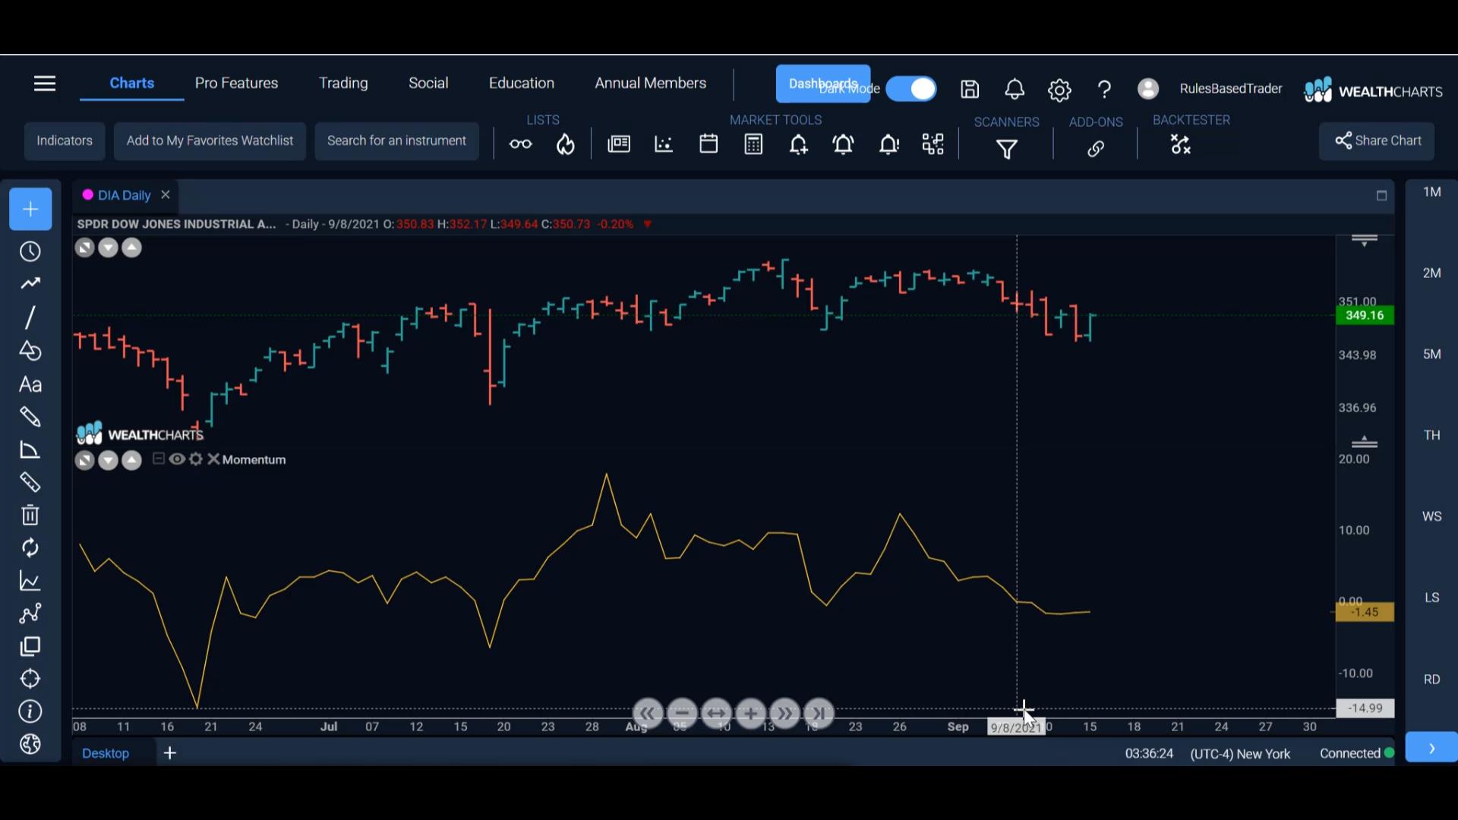Open the Education menu
The image size is (1458, 820).
tap(522, 83)
